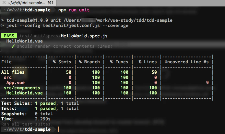Click the orange cursor at the prompt
The width and height of the screenshot is (225, 134).
[59, 129]
